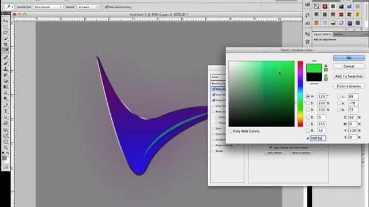369x207 pixels.
Task: Uncheck Inner Shadow layer style
Action: (x=214, y=94)
